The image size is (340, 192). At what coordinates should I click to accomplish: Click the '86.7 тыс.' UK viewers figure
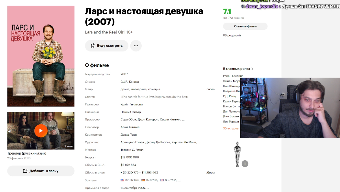click(x=171, y=180)
